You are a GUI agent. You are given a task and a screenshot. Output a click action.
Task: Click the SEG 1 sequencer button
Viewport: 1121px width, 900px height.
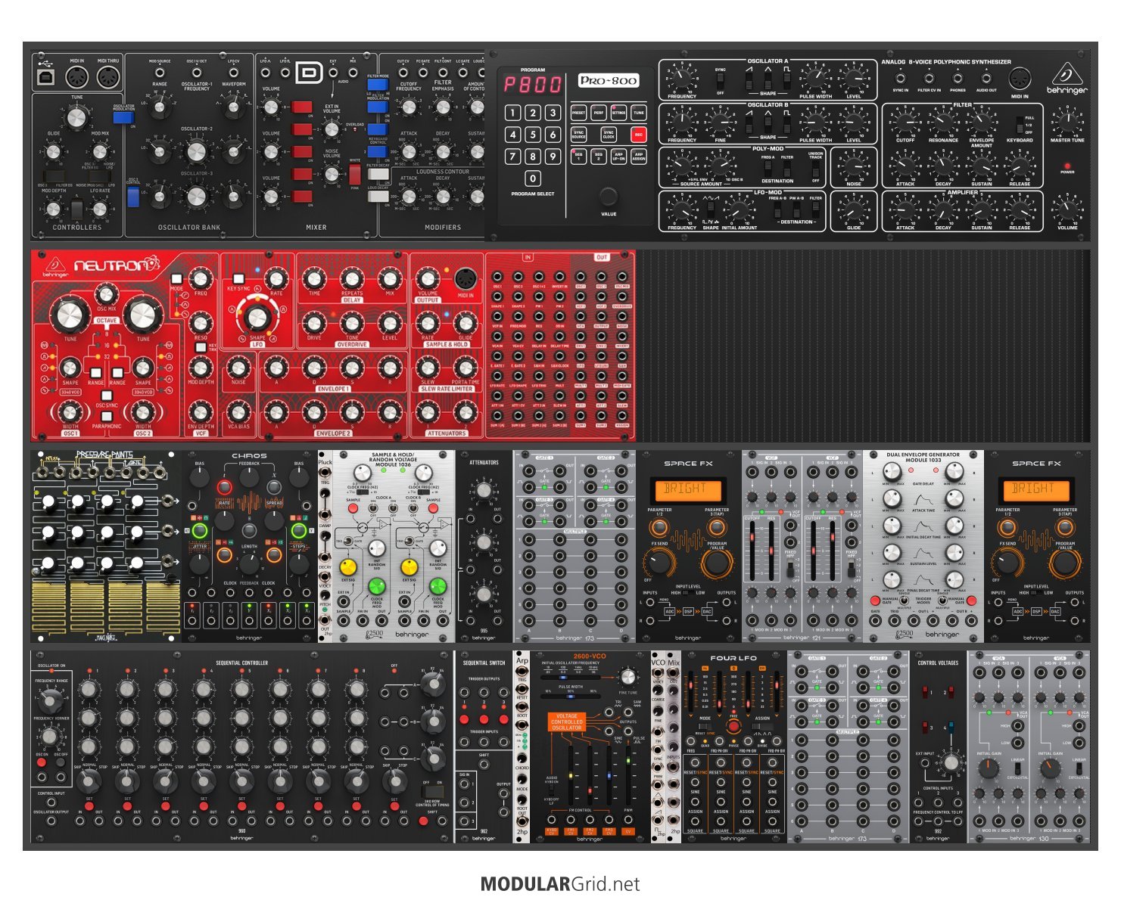(578, 157)
